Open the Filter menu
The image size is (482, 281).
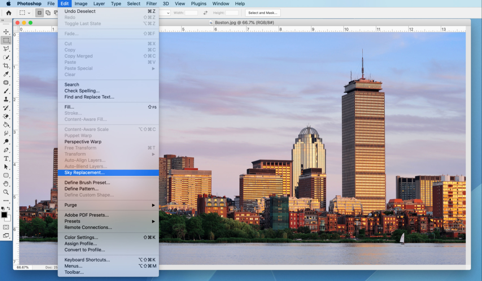[152, 3]
